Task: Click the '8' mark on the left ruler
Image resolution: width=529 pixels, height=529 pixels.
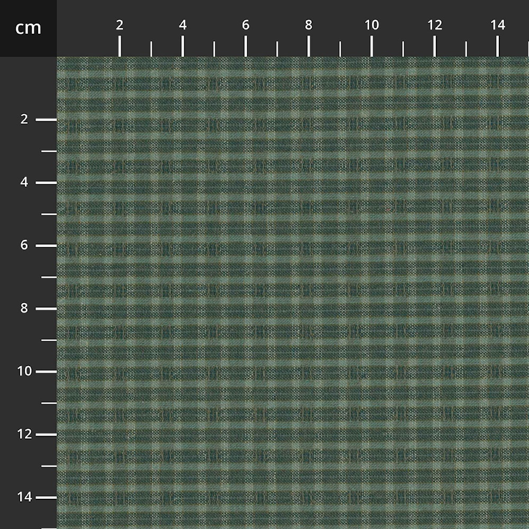Action: click(x=24, y=308)
